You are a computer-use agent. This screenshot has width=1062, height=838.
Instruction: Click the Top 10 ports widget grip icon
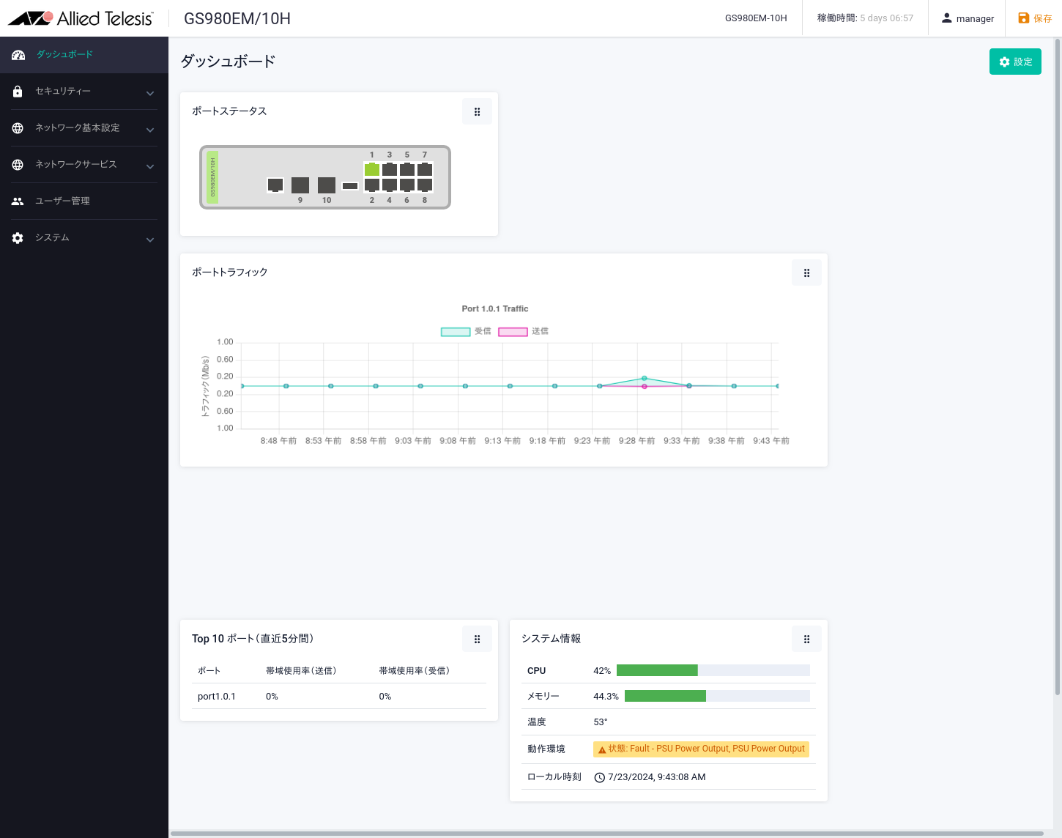477,639
